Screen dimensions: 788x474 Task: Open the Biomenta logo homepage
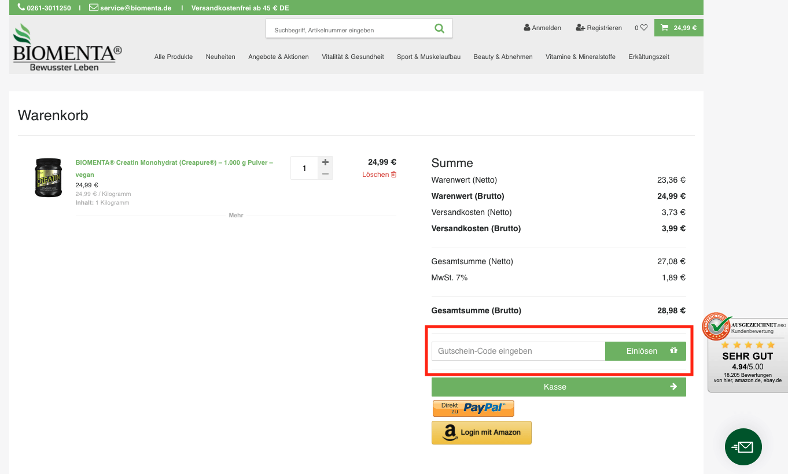click(x=67, y=47)
